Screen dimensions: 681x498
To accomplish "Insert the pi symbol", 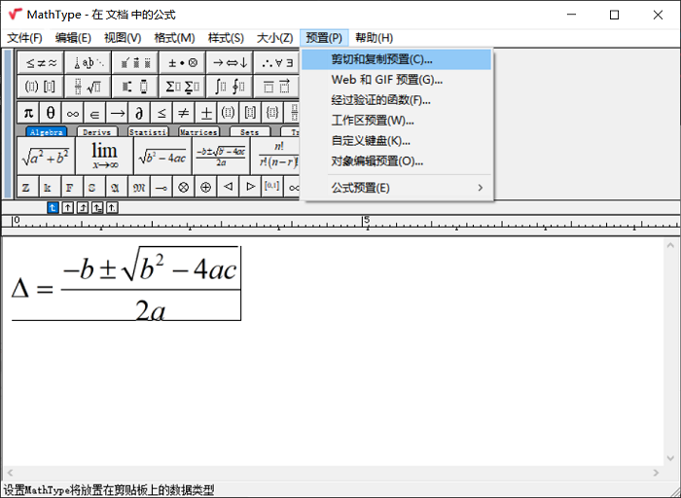I will [28, 113].
